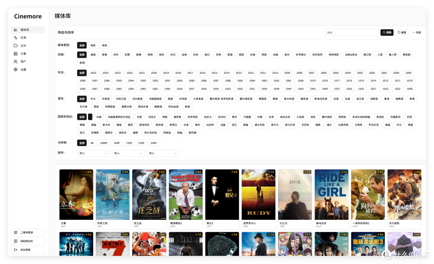
Task: Select 中国香港特别行政区 region filter
Action: click(119, 117)
